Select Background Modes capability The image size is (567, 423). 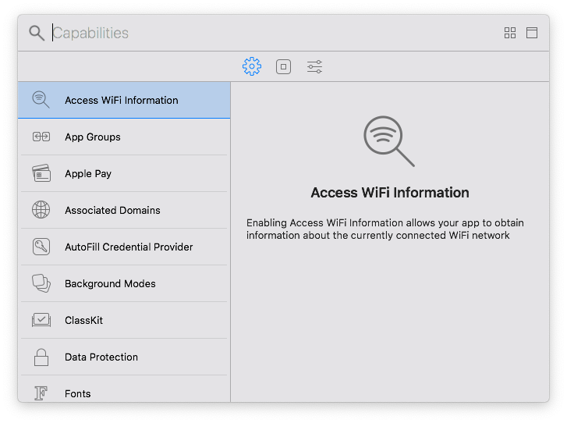(x=110, y=283)
